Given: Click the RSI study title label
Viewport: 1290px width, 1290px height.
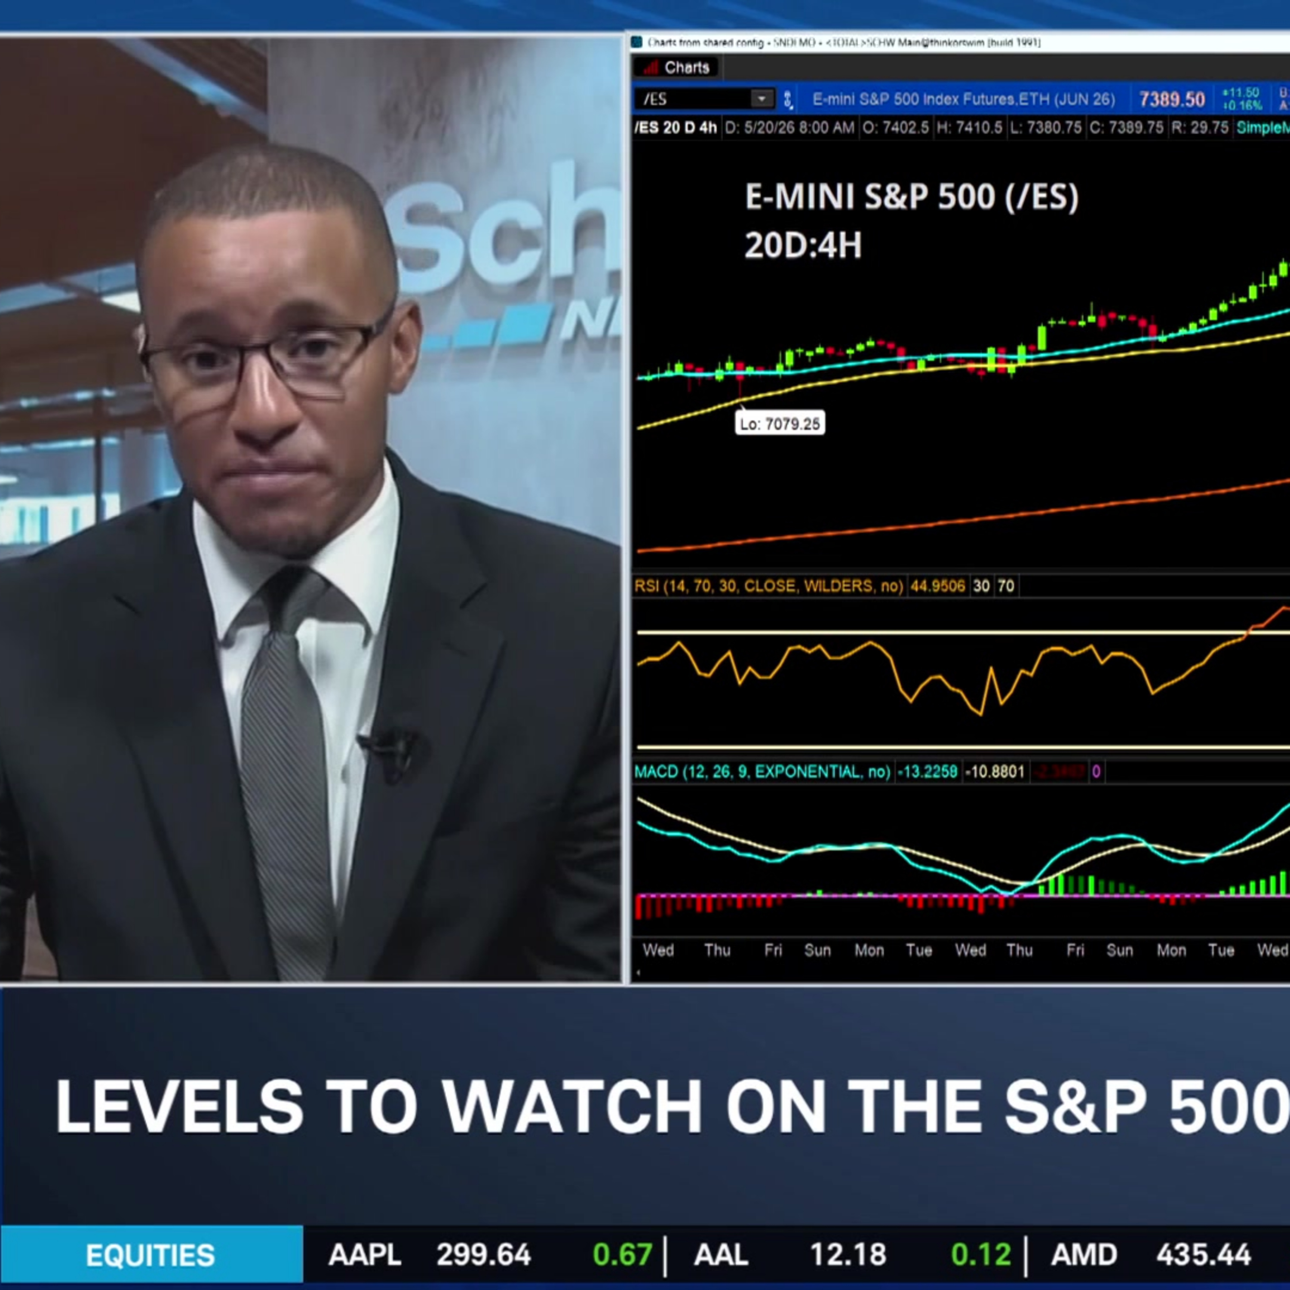Looking at the screenshot, I should [768, 586].
